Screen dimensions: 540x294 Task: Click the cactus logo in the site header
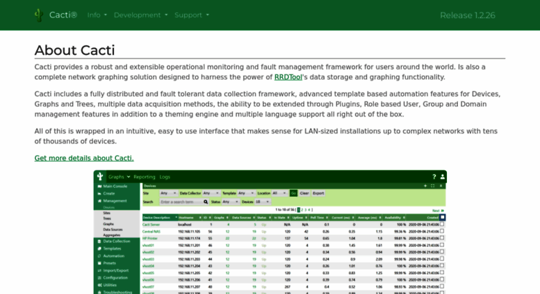tap(39, 15)
